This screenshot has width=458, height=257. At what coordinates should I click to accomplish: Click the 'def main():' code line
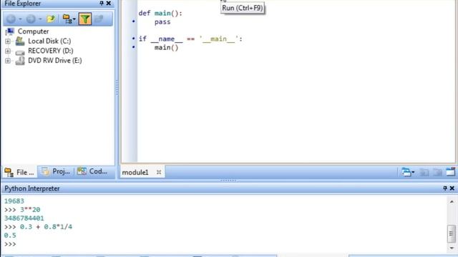pos(160,14)
